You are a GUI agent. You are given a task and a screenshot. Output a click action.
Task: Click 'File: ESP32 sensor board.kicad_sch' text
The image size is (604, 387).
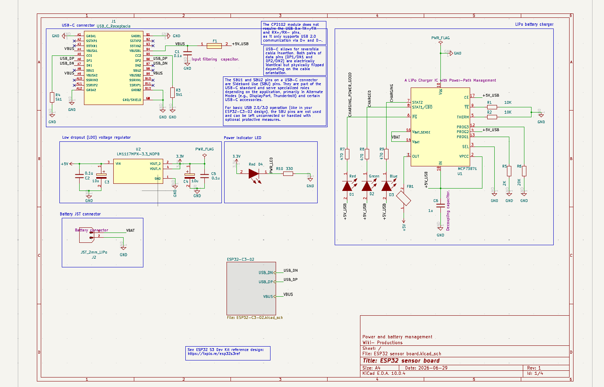point(402,354)
